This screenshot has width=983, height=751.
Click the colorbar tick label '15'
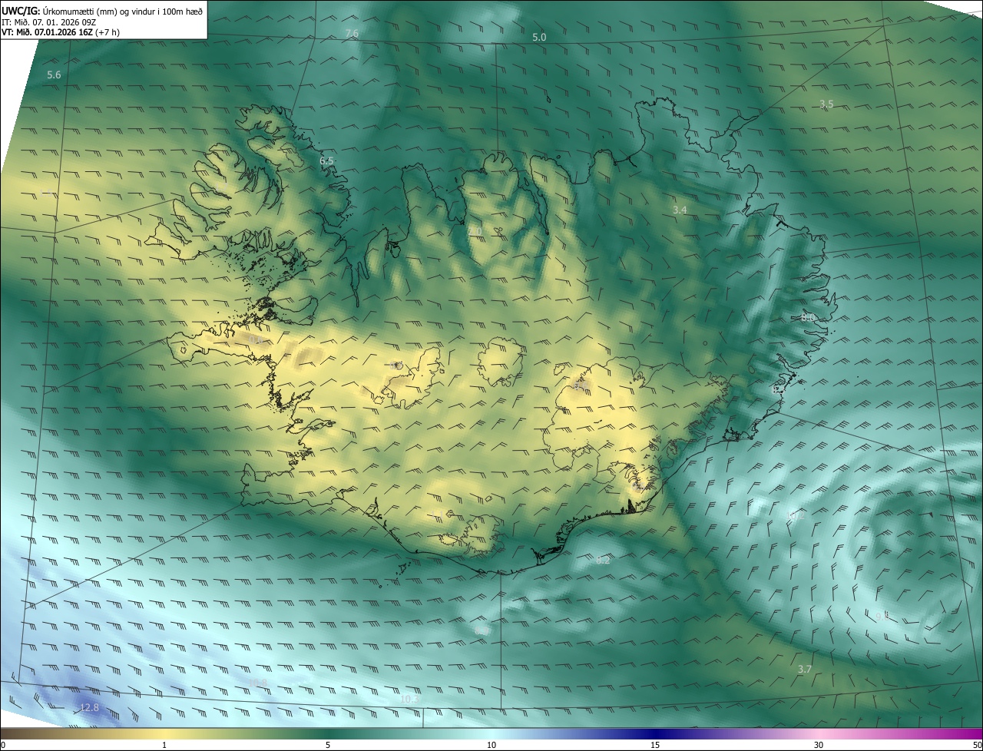coord(655,746)
